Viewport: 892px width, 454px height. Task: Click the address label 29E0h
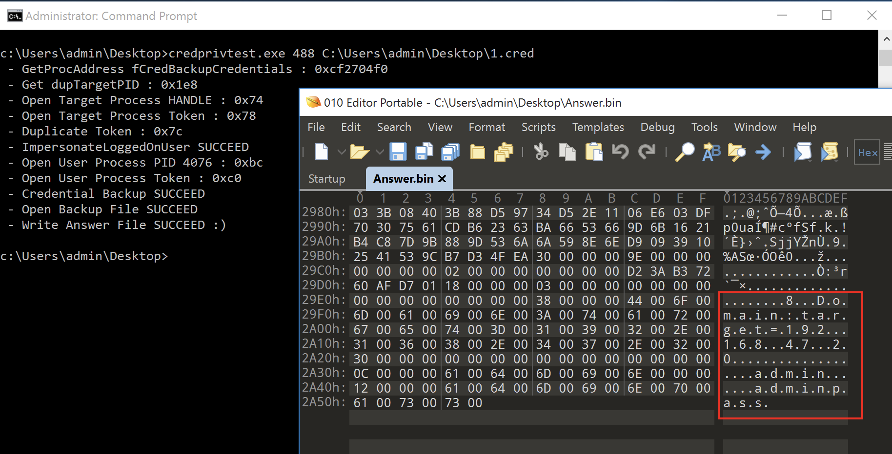click(x=324, y=300)
